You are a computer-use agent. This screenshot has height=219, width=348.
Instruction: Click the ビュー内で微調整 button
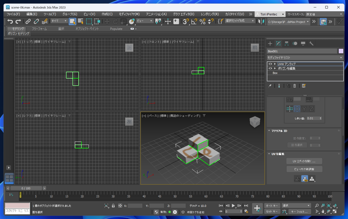304,169
